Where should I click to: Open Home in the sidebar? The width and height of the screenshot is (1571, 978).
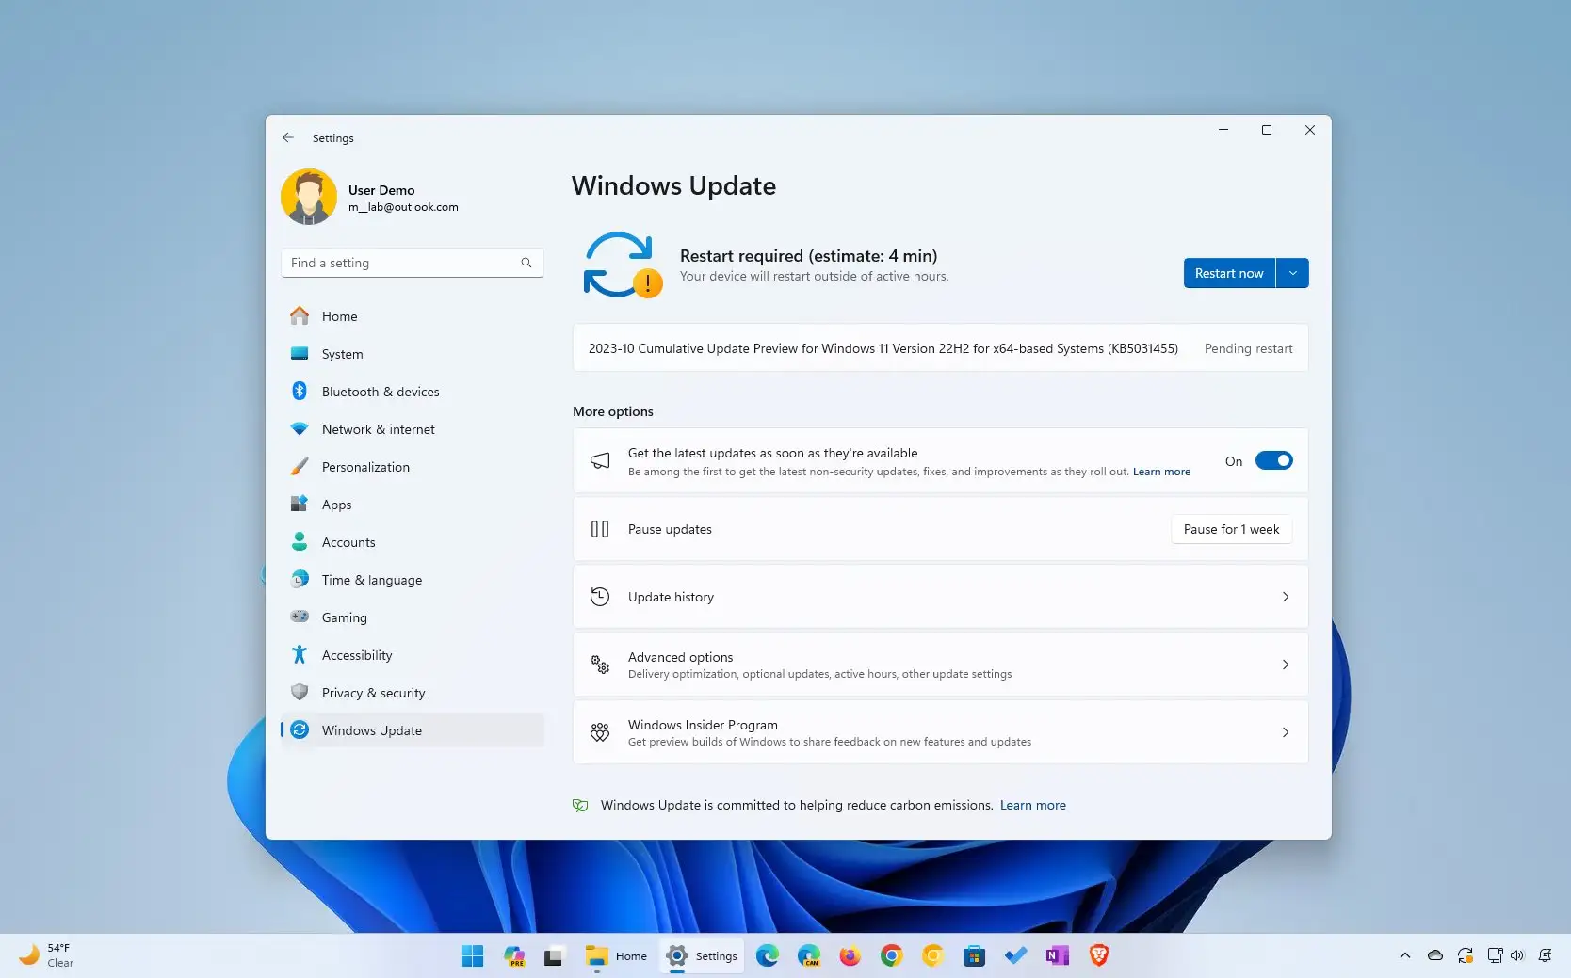pos(413,316)
